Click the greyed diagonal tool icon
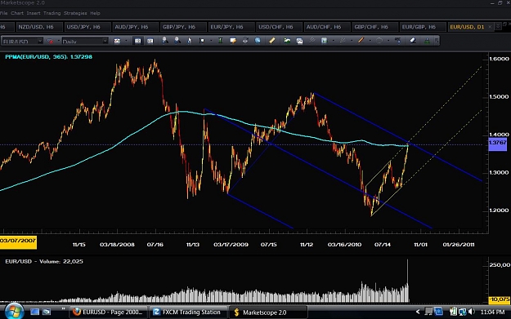Image resolution: width=511 pixels, height=319 pixels. coord(312,40)
